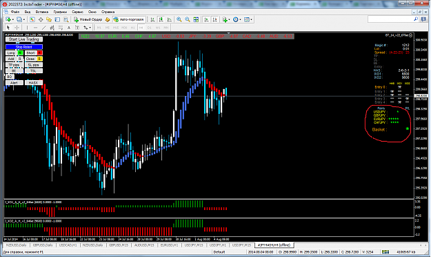Open the Файл menu
This screenshot has width=431, height=257.
pos(15,12)
